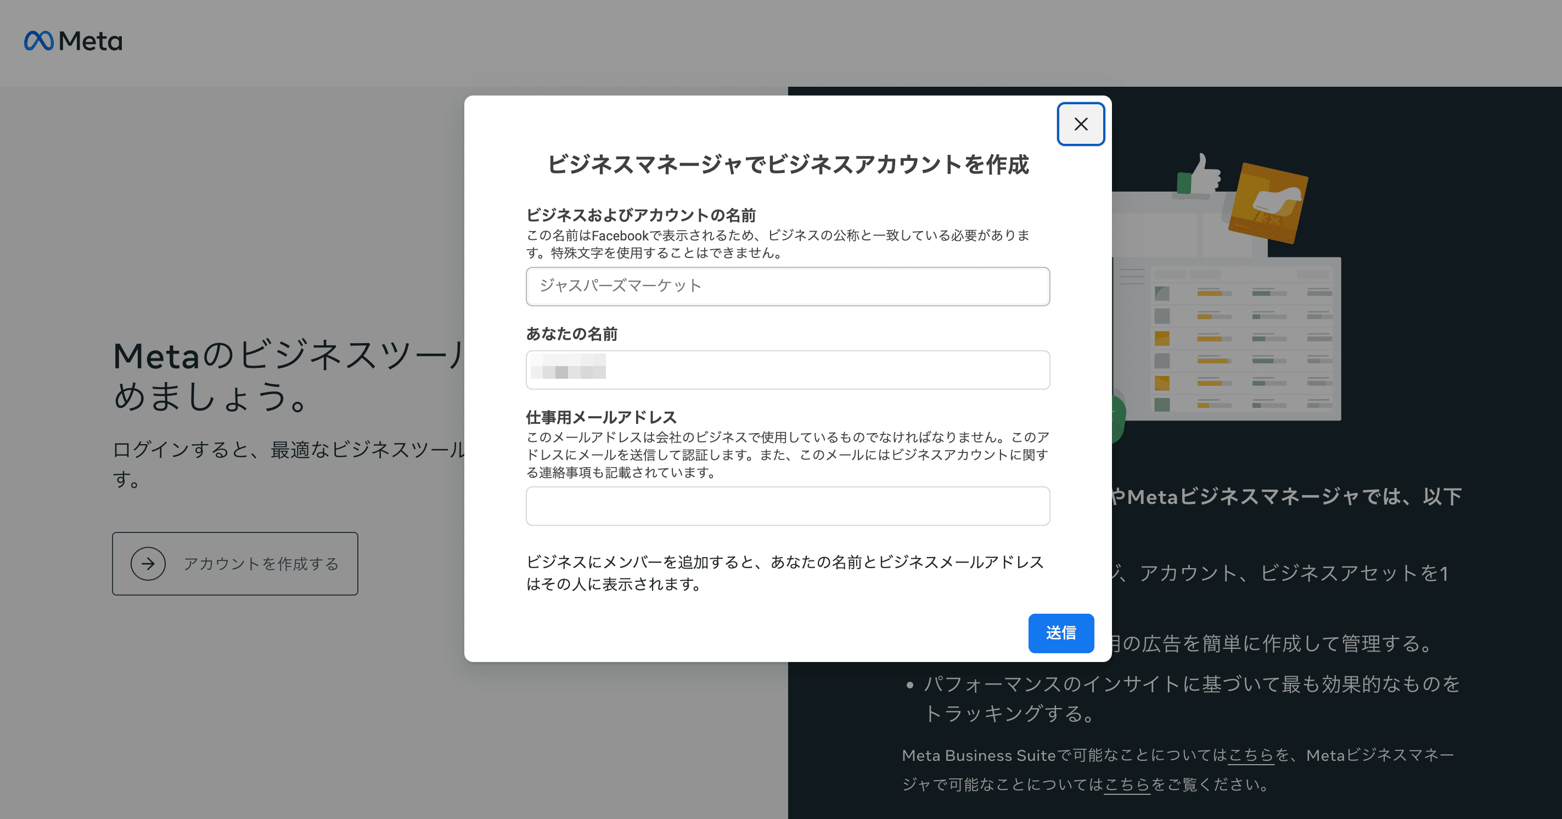1562x819 pixels.
Task: Click the Meta logo in header
Action: coord(73,41)
